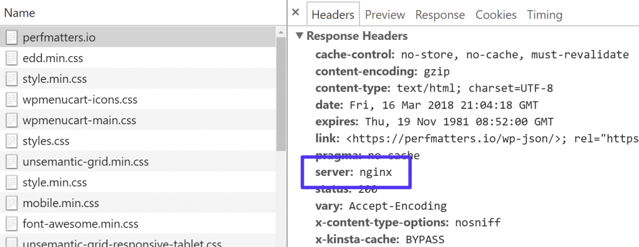
Task: Click the x-content-type-options nosniff header
Action: (408, 223)
